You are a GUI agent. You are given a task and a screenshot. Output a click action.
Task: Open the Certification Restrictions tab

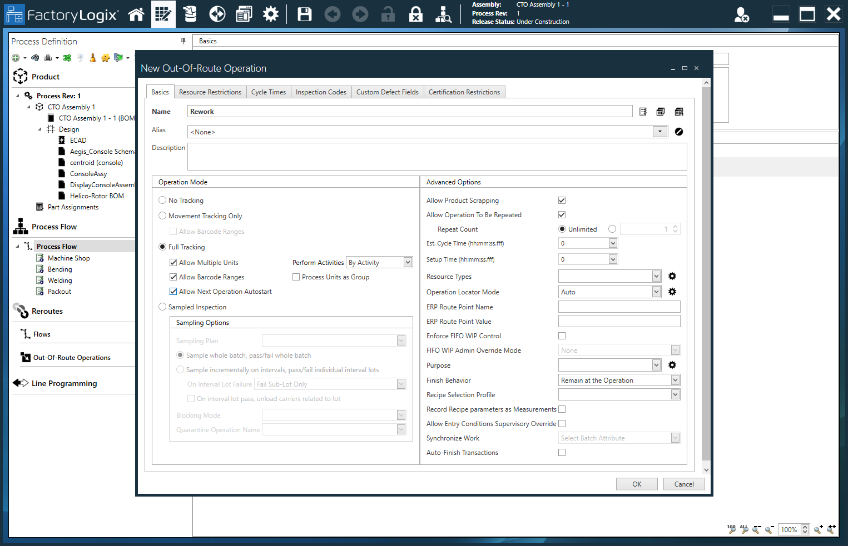coord(464,92)
